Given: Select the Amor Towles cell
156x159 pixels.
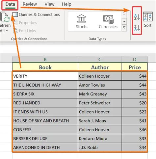Looking at the screenshot, I should pyautogui.click(x=100, y=85).
